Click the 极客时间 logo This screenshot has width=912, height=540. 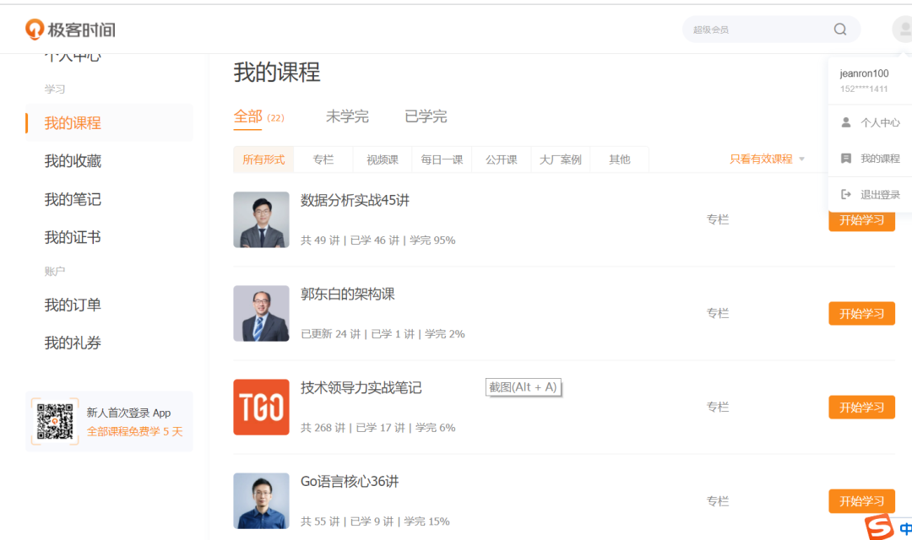(70, 29)
